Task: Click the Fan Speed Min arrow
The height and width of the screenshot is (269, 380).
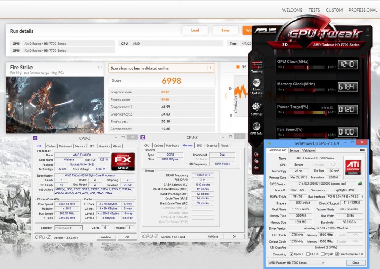Action: click(x=284, y=135)
